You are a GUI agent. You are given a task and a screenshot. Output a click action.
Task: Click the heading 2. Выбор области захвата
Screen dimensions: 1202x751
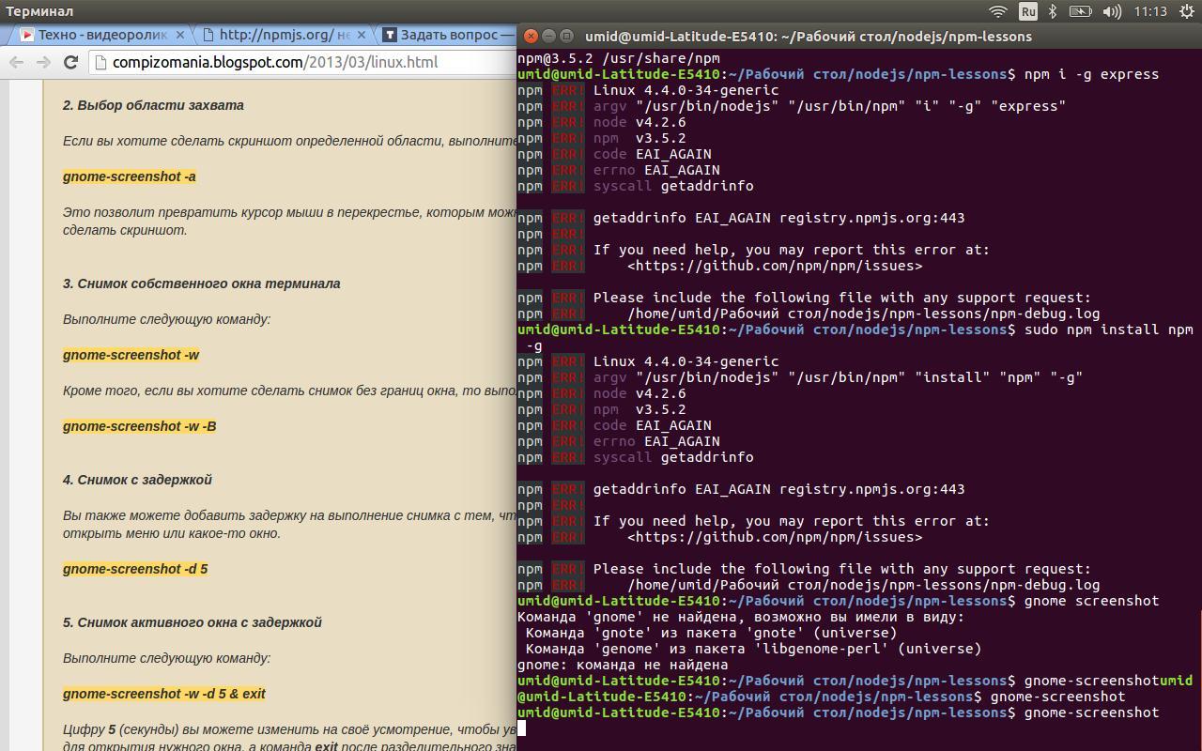[153, 105]
